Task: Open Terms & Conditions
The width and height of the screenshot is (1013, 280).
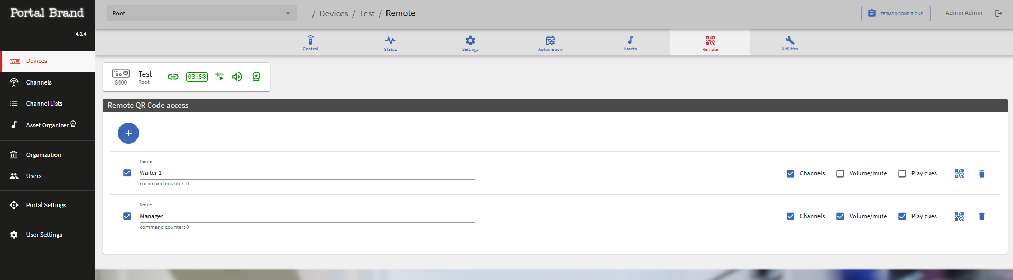Action: point(896,13)
